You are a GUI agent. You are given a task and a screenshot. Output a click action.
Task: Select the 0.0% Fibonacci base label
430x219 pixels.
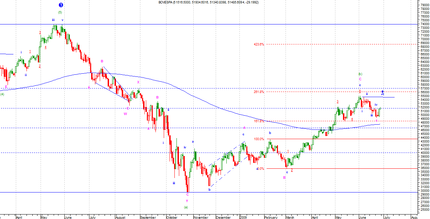tap(261, 169)
